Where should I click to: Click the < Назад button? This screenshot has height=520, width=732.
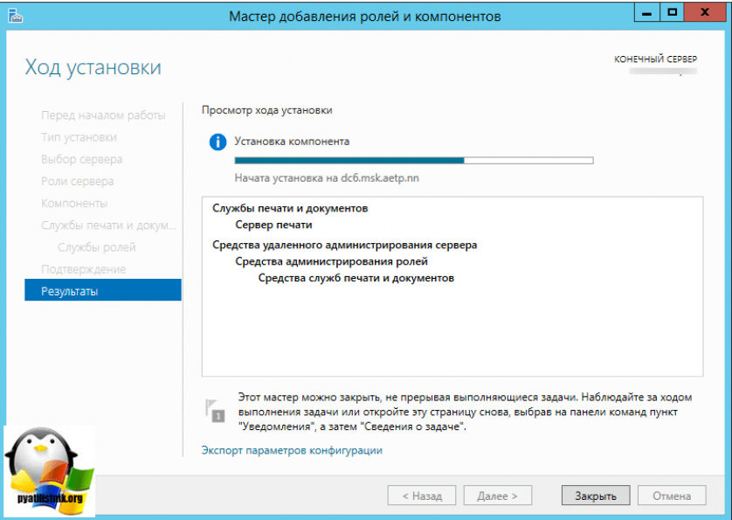[x=422, y=496]
